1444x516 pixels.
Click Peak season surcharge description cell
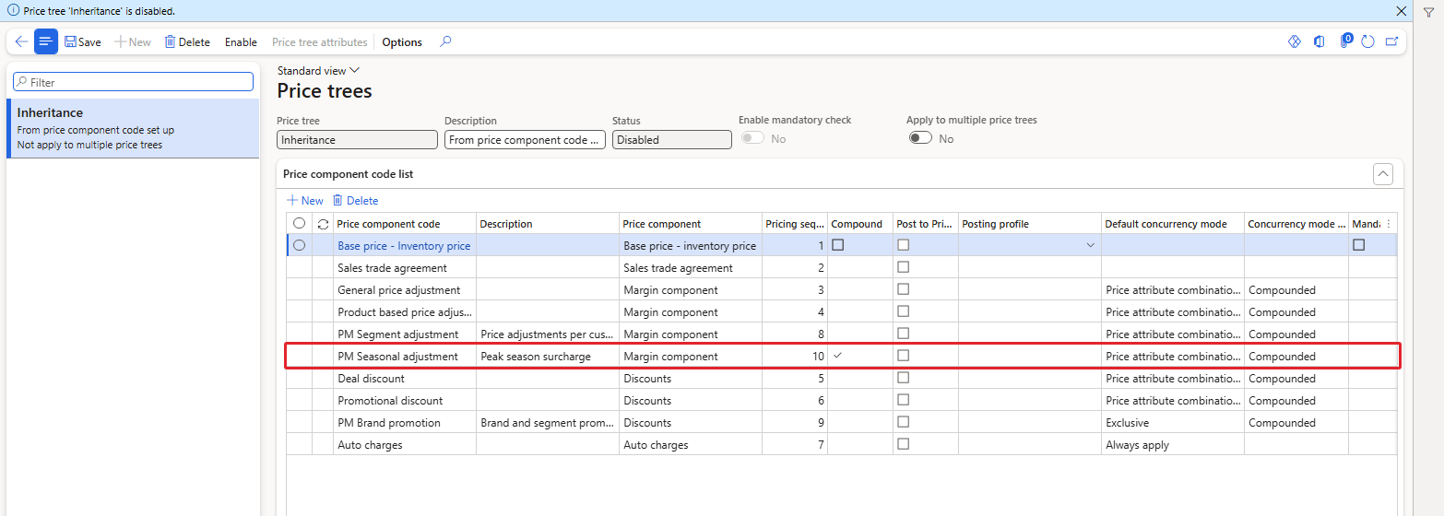pos(548,357)
